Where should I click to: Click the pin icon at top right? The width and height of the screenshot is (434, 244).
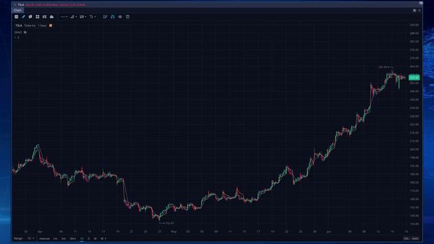[414, 11]
